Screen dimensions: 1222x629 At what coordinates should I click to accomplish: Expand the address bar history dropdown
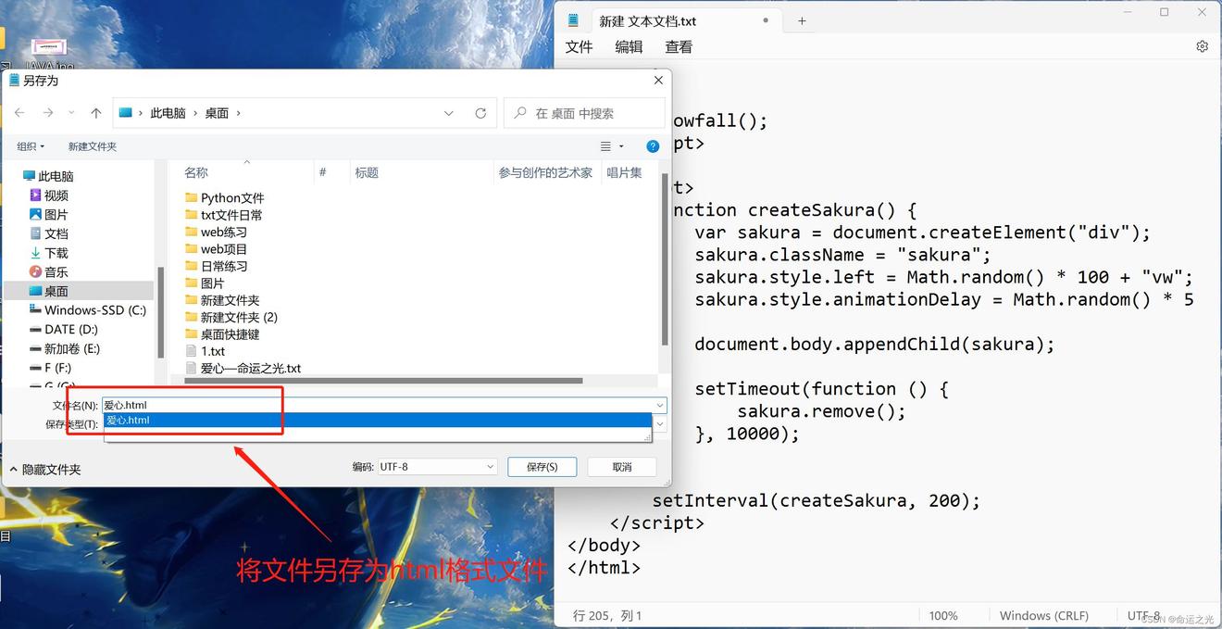[449, 113]
